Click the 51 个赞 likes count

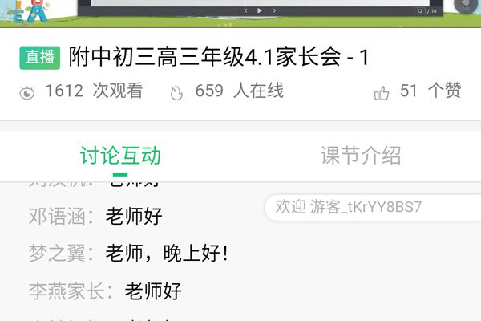coord(430,91)
